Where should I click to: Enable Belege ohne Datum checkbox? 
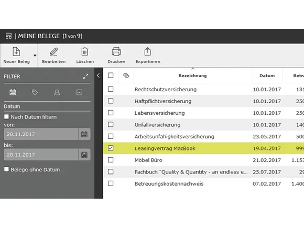pyautogui.click(x=6, y=169)
